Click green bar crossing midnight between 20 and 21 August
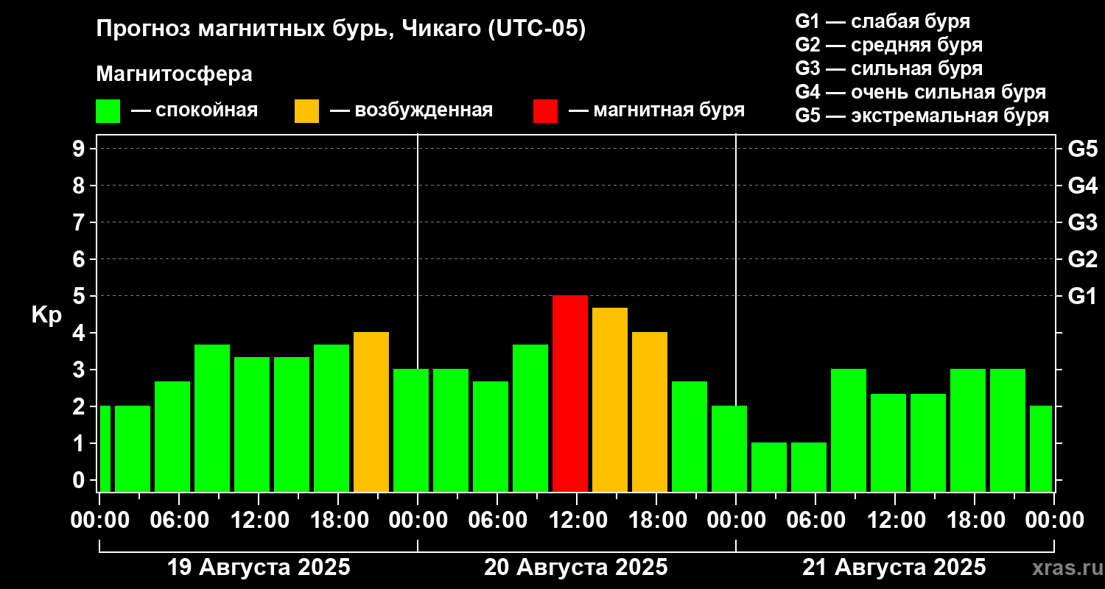This screenshot has width=1105, height=589. pyautogui.click(x=729, y=448)
